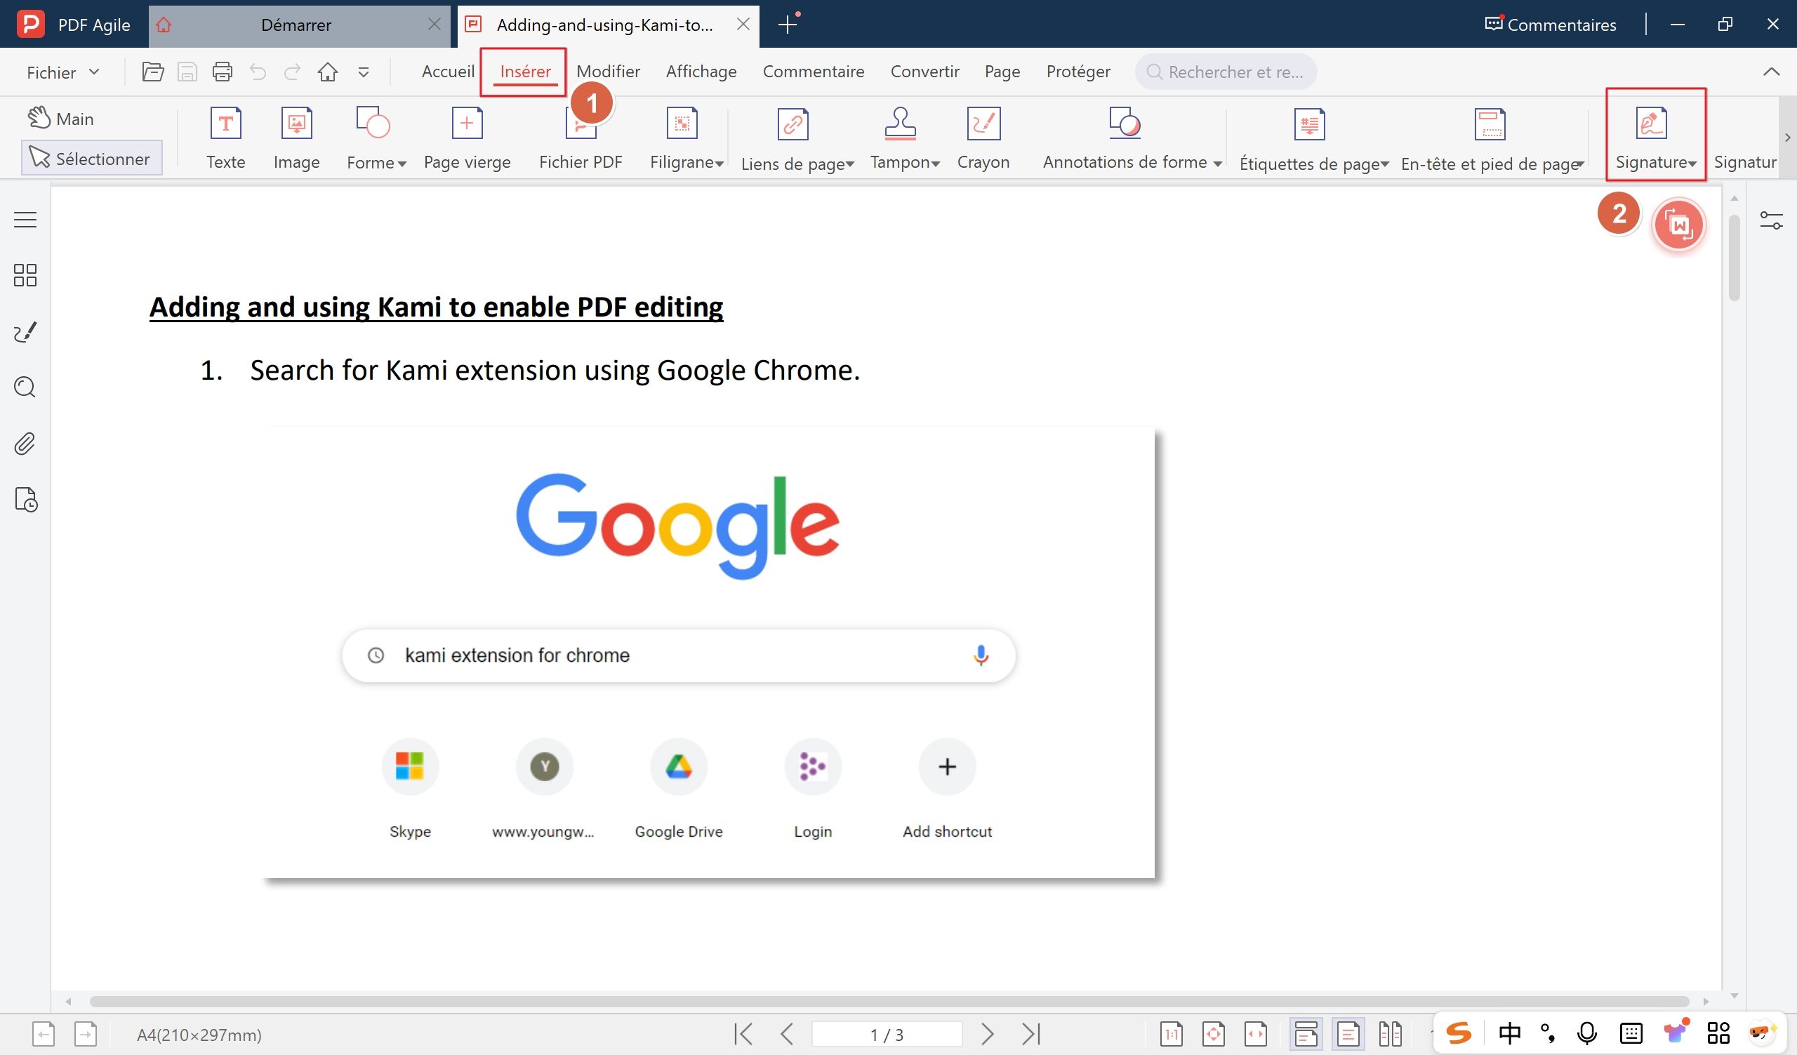The image size is (1797, 1055).
Task: Open the attachments paperclip panel
Action: [x=25, y=444]
